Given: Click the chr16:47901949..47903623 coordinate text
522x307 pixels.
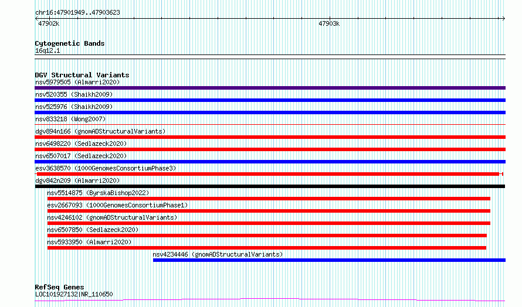Looking at the screenshot, I should tap(77, 13).
